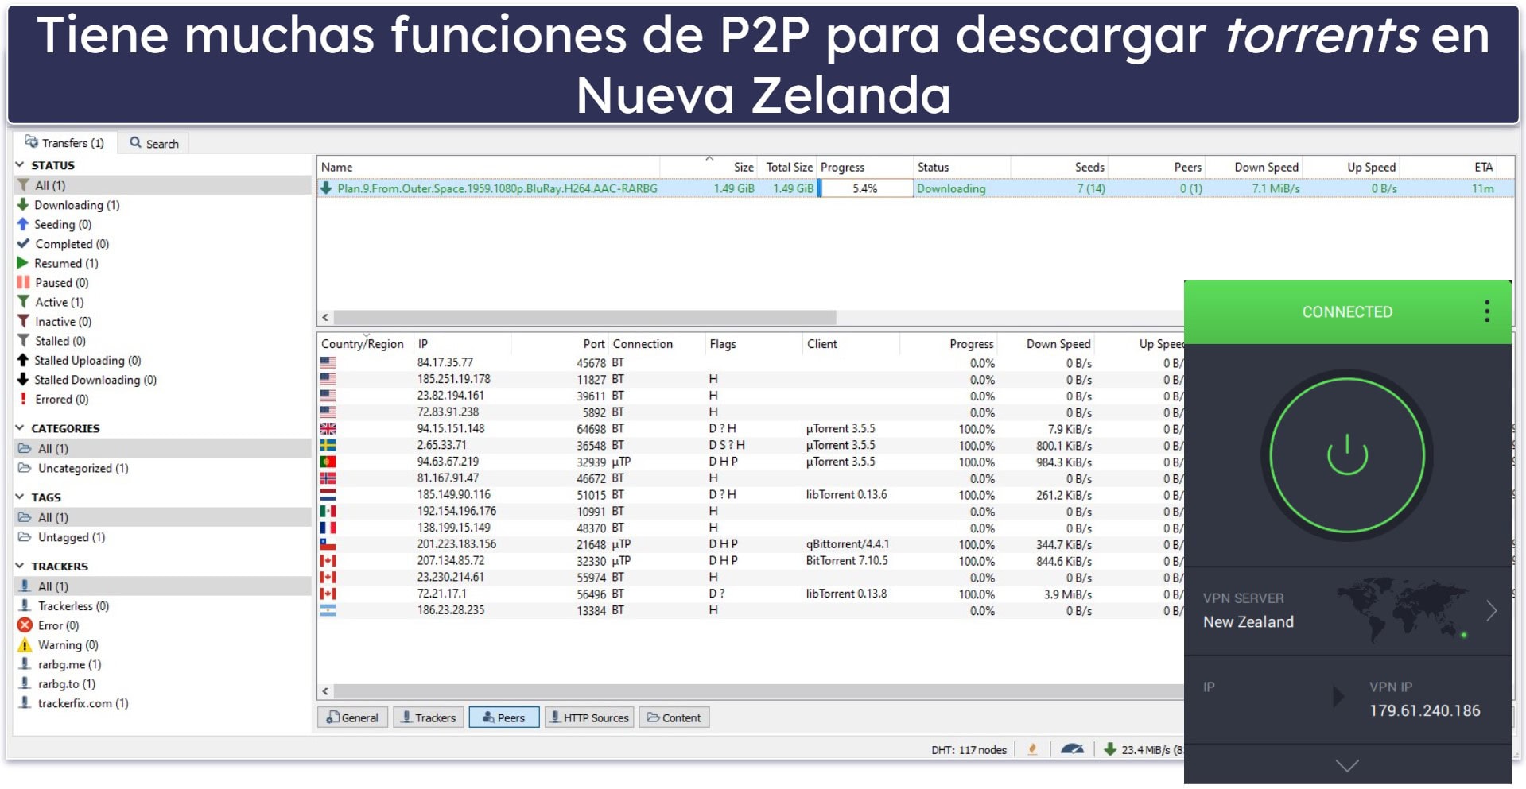The width and height of the screenshot is (1526, 789).
Task: Select All (1) under STATUS
Action: 163,185
